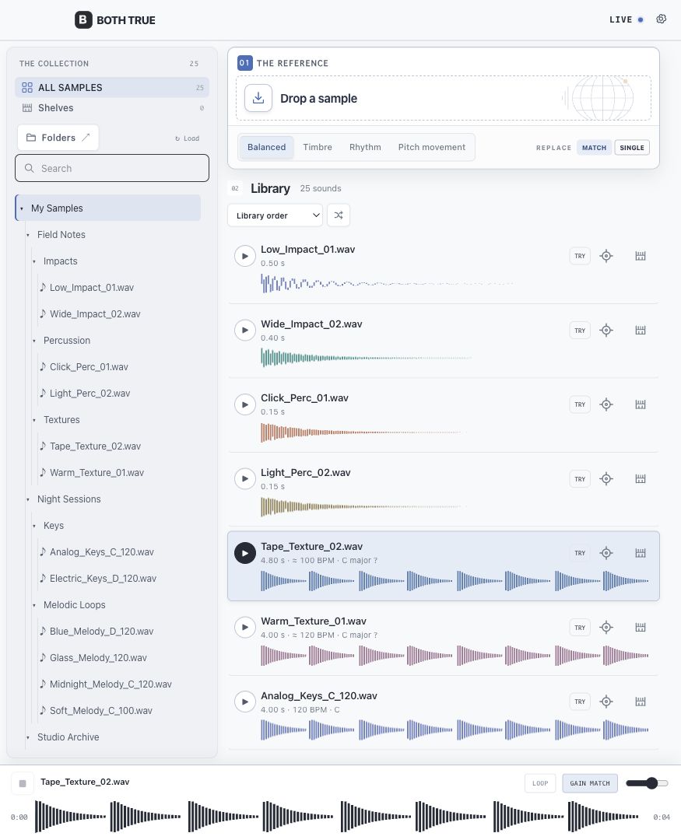
Task: Click the Drop a sample zone
Action: (444, 98)
